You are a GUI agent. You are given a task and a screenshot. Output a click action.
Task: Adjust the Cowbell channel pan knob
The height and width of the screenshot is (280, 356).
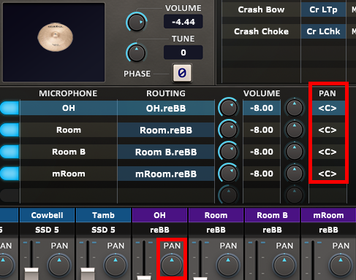pos(59,266)
